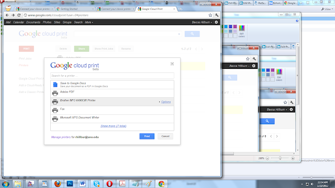Open Adobe Reader from the taskbar
The height and width of the screenshot is (188, 335).
(x=122, y=184)
